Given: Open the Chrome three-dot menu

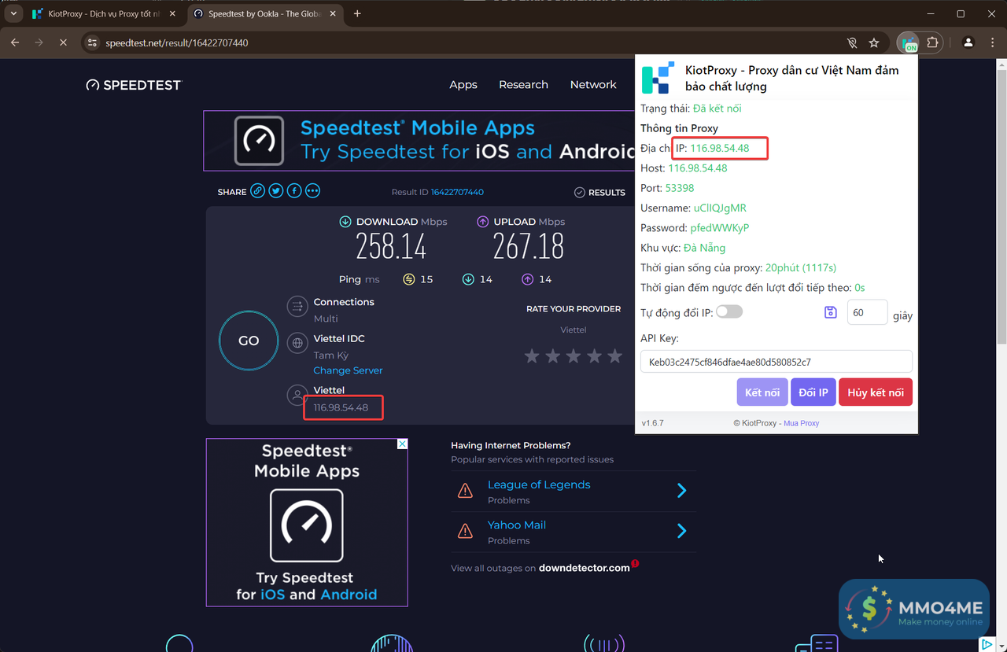Looking at the screenshot, I should (x=992, y=42).
